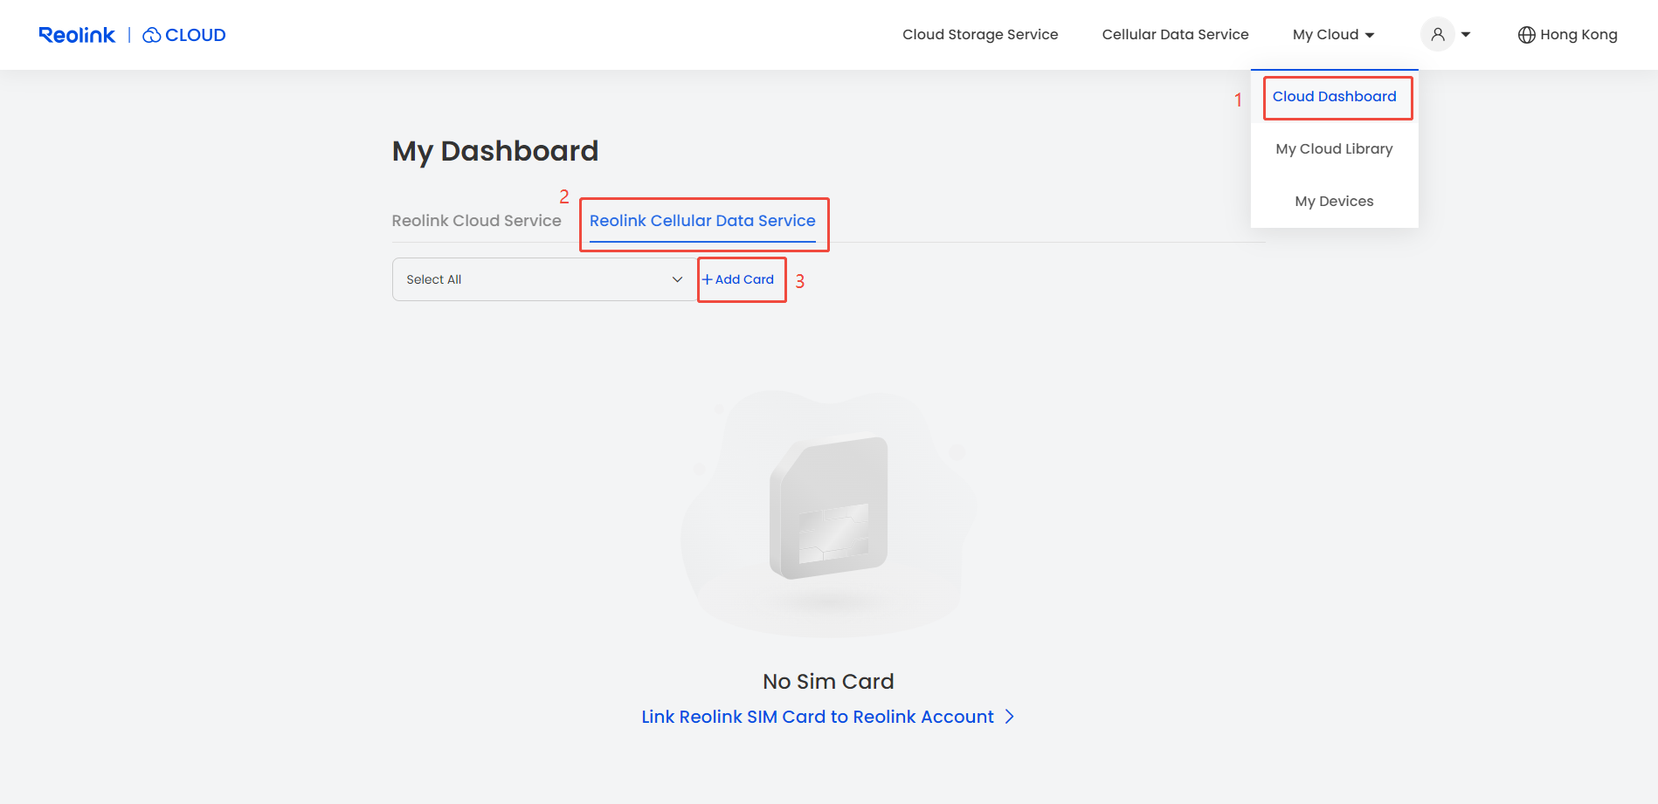Click the My Dashboard heading
This screenshot has height=804, width=1658.
(495, 151)
